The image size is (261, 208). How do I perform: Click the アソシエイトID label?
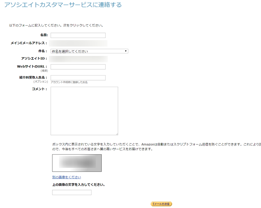34,59
